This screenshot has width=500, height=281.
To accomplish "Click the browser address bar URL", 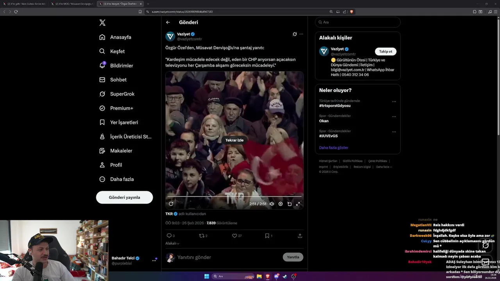I will [x=182, y=12].
